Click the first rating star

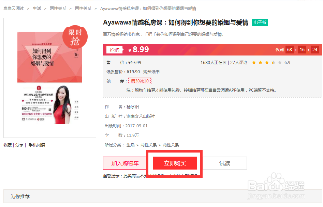pos(254,63)
